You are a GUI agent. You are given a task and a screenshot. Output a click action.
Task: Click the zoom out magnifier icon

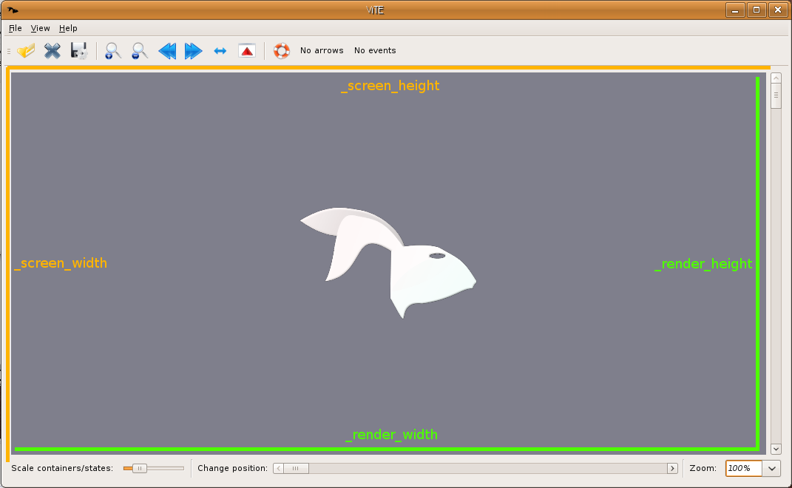[x=139, y=51]
